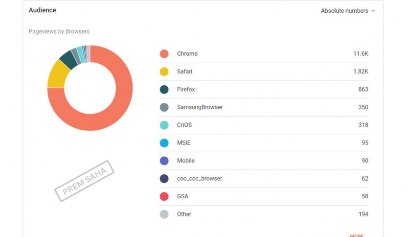Click the Chrome orange legend dot
The image size is (409, 237).
pos(164,54)
